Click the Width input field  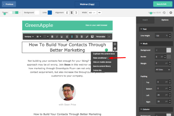tap(92, 13)
